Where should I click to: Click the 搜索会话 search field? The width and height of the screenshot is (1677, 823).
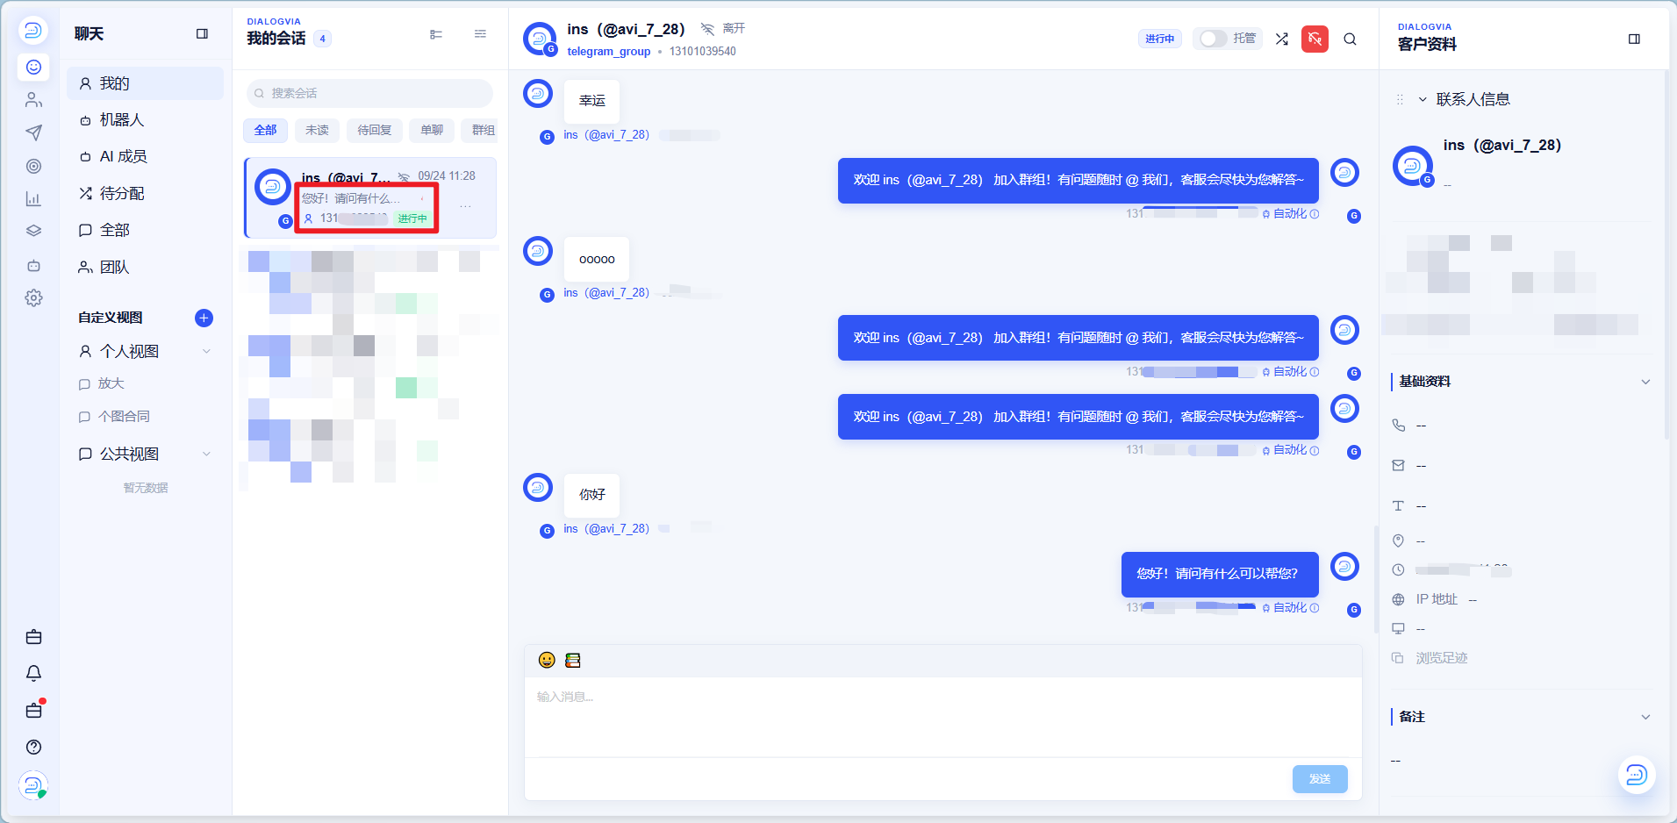click(369, 93)
